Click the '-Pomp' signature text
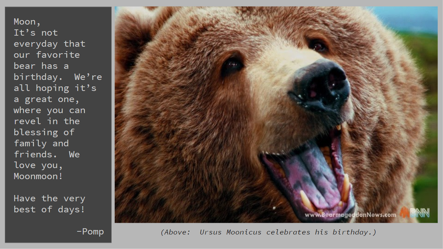This screenshot has width=443, height=249. tap(90, 232)
